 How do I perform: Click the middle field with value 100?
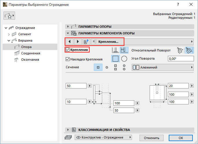coord(124,103)
